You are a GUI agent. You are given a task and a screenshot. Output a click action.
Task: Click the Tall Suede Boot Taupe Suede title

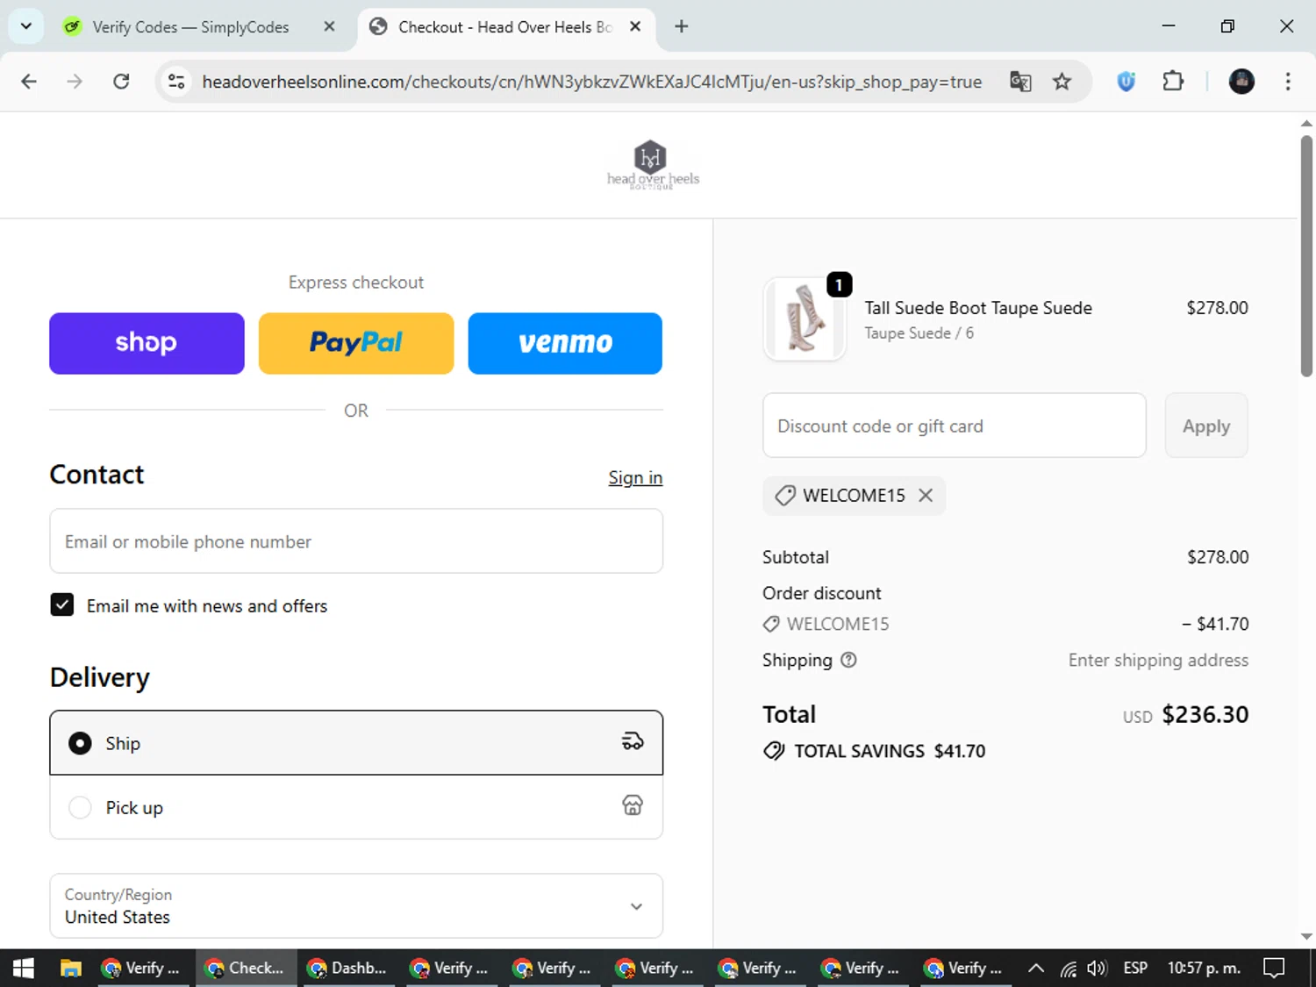pyautogui.click(x=978, y=308)
